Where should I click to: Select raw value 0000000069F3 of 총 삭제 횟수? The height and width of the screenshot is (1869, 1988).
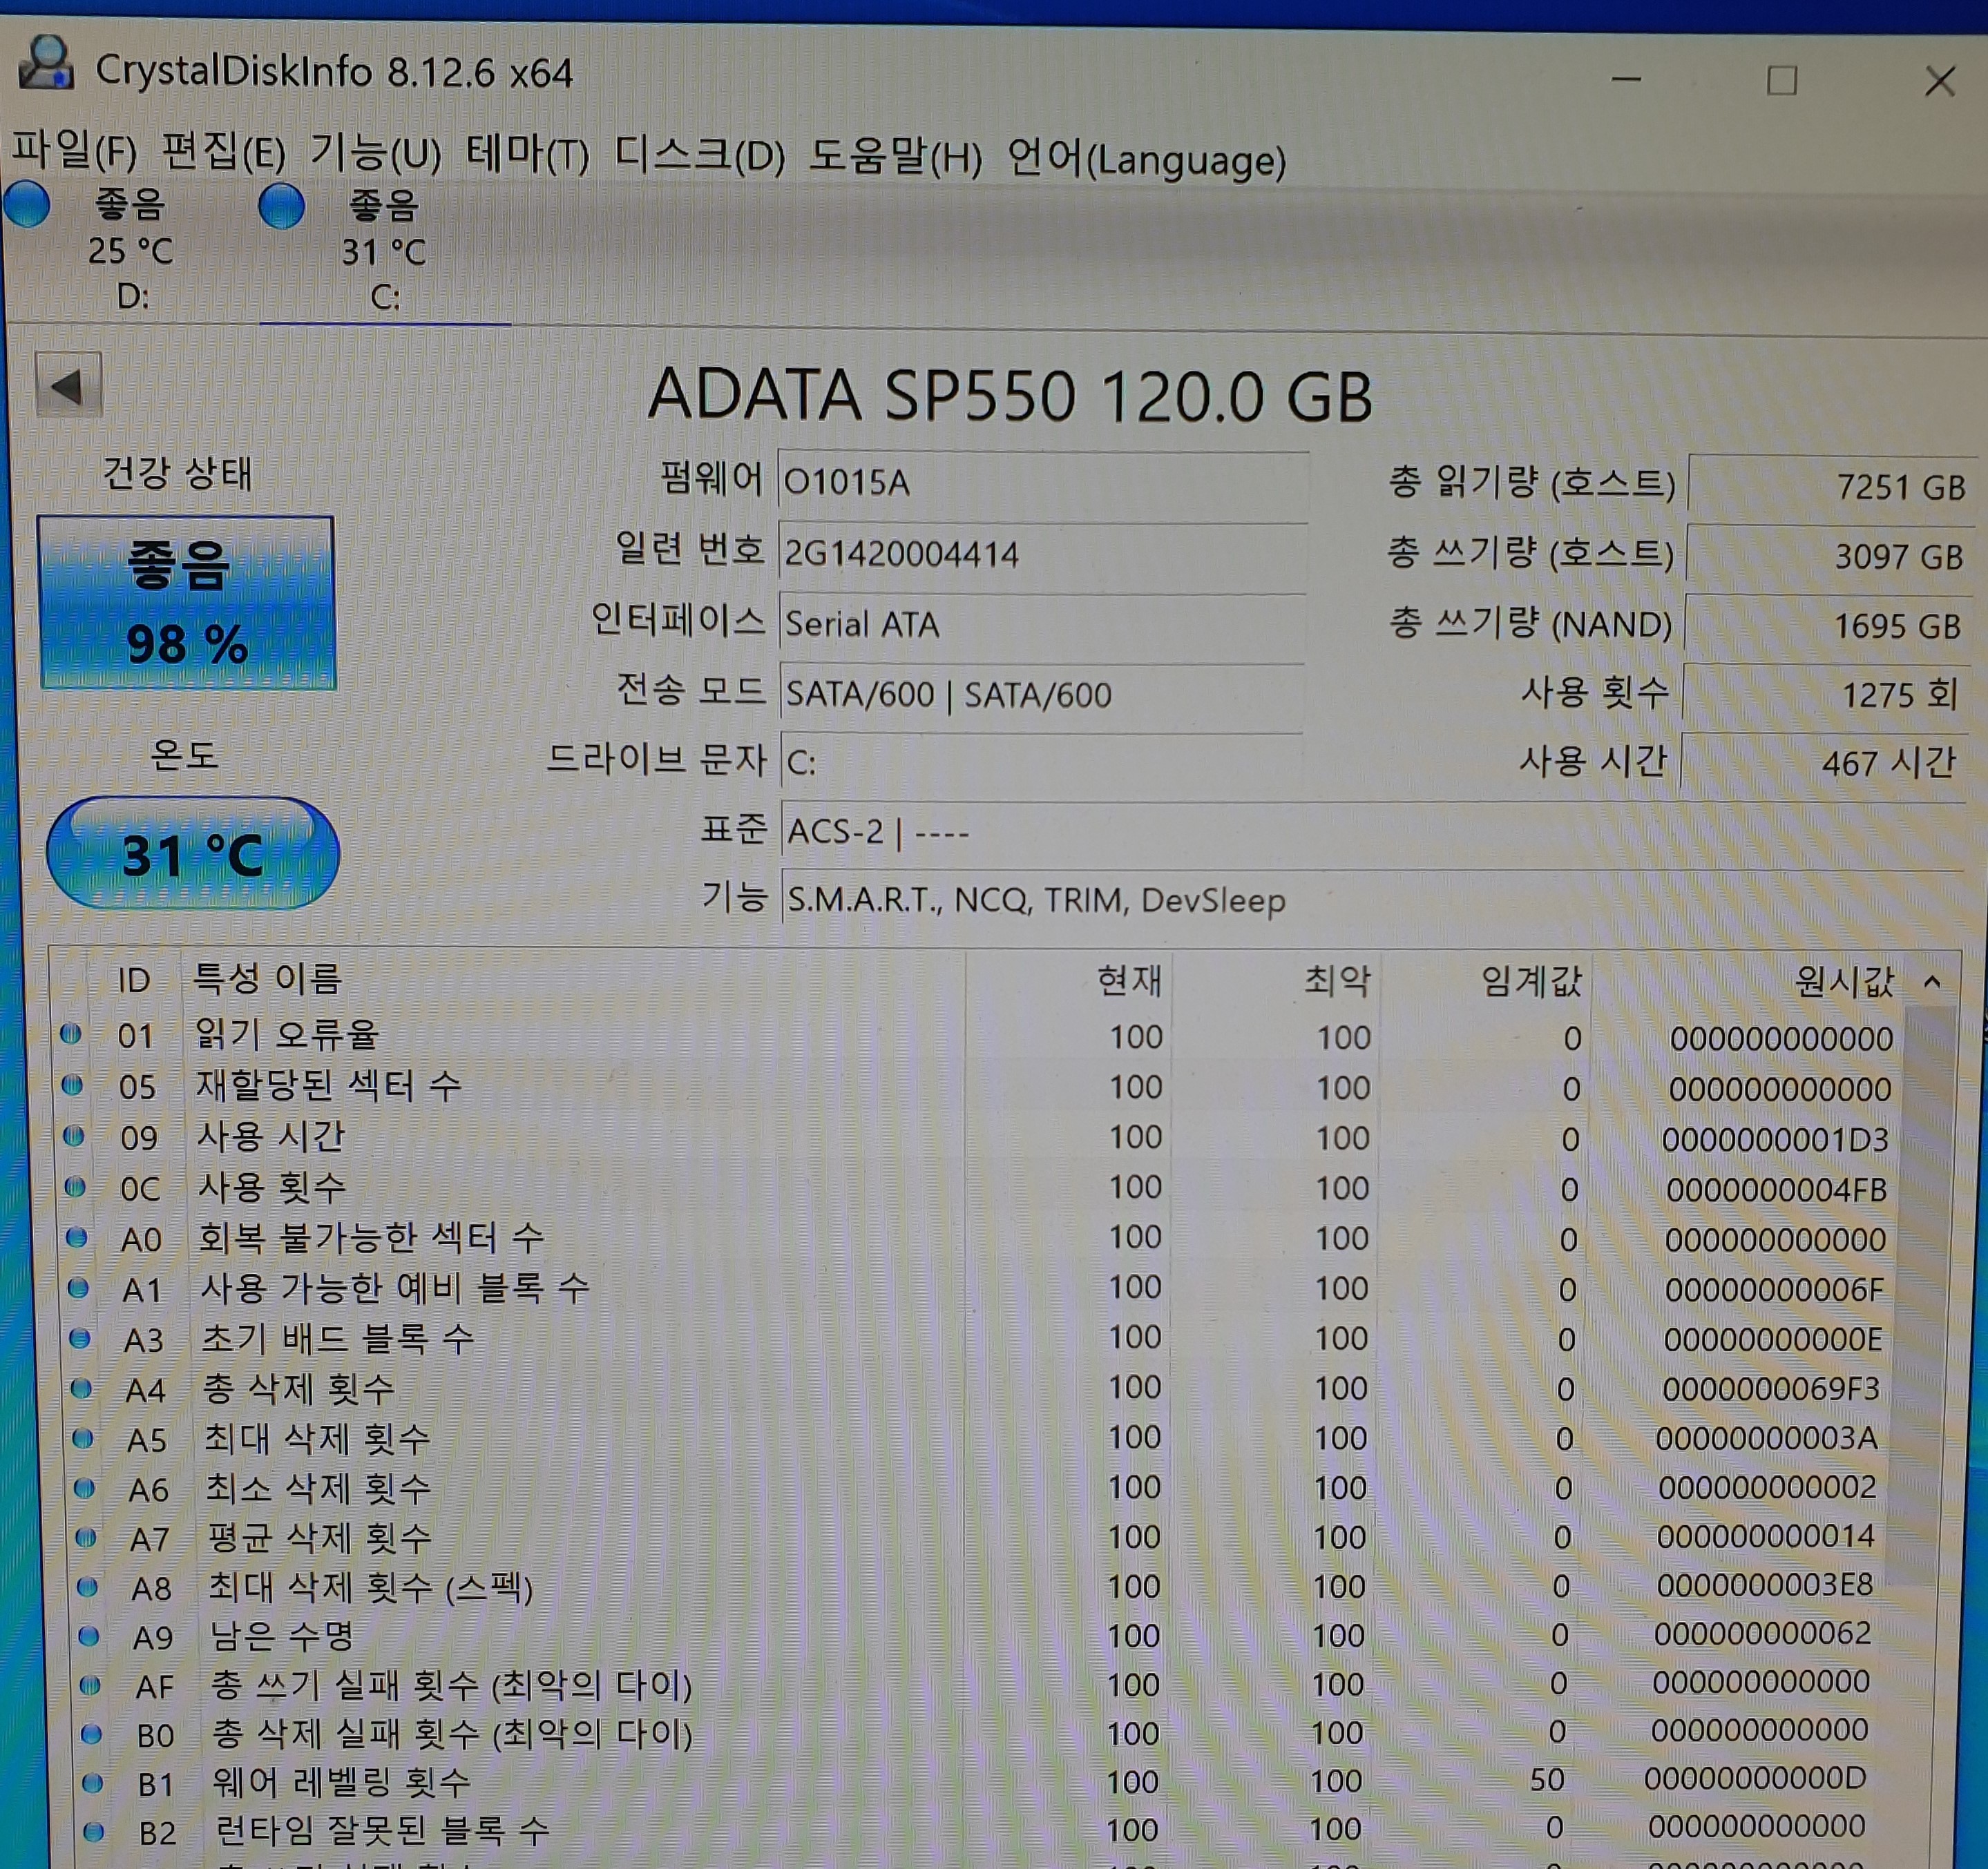1771,1388
